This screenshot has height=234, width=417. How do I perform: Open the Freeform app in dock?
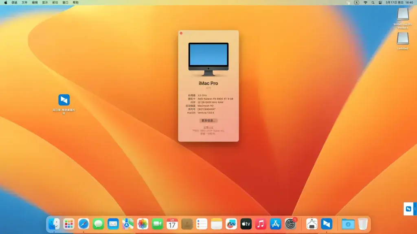[231, 224]
